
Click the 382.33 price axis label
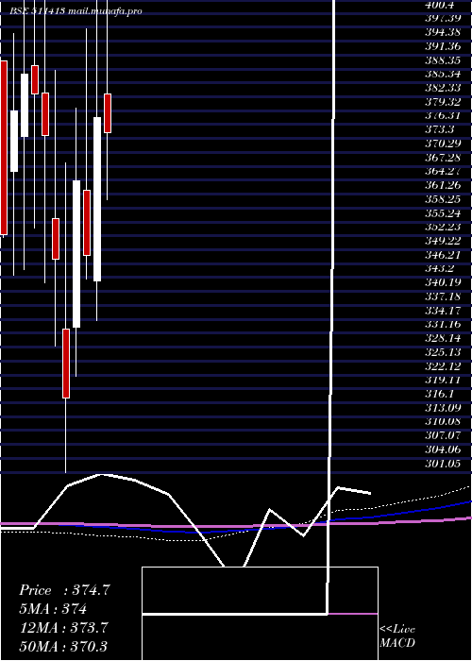coord(442,88)
